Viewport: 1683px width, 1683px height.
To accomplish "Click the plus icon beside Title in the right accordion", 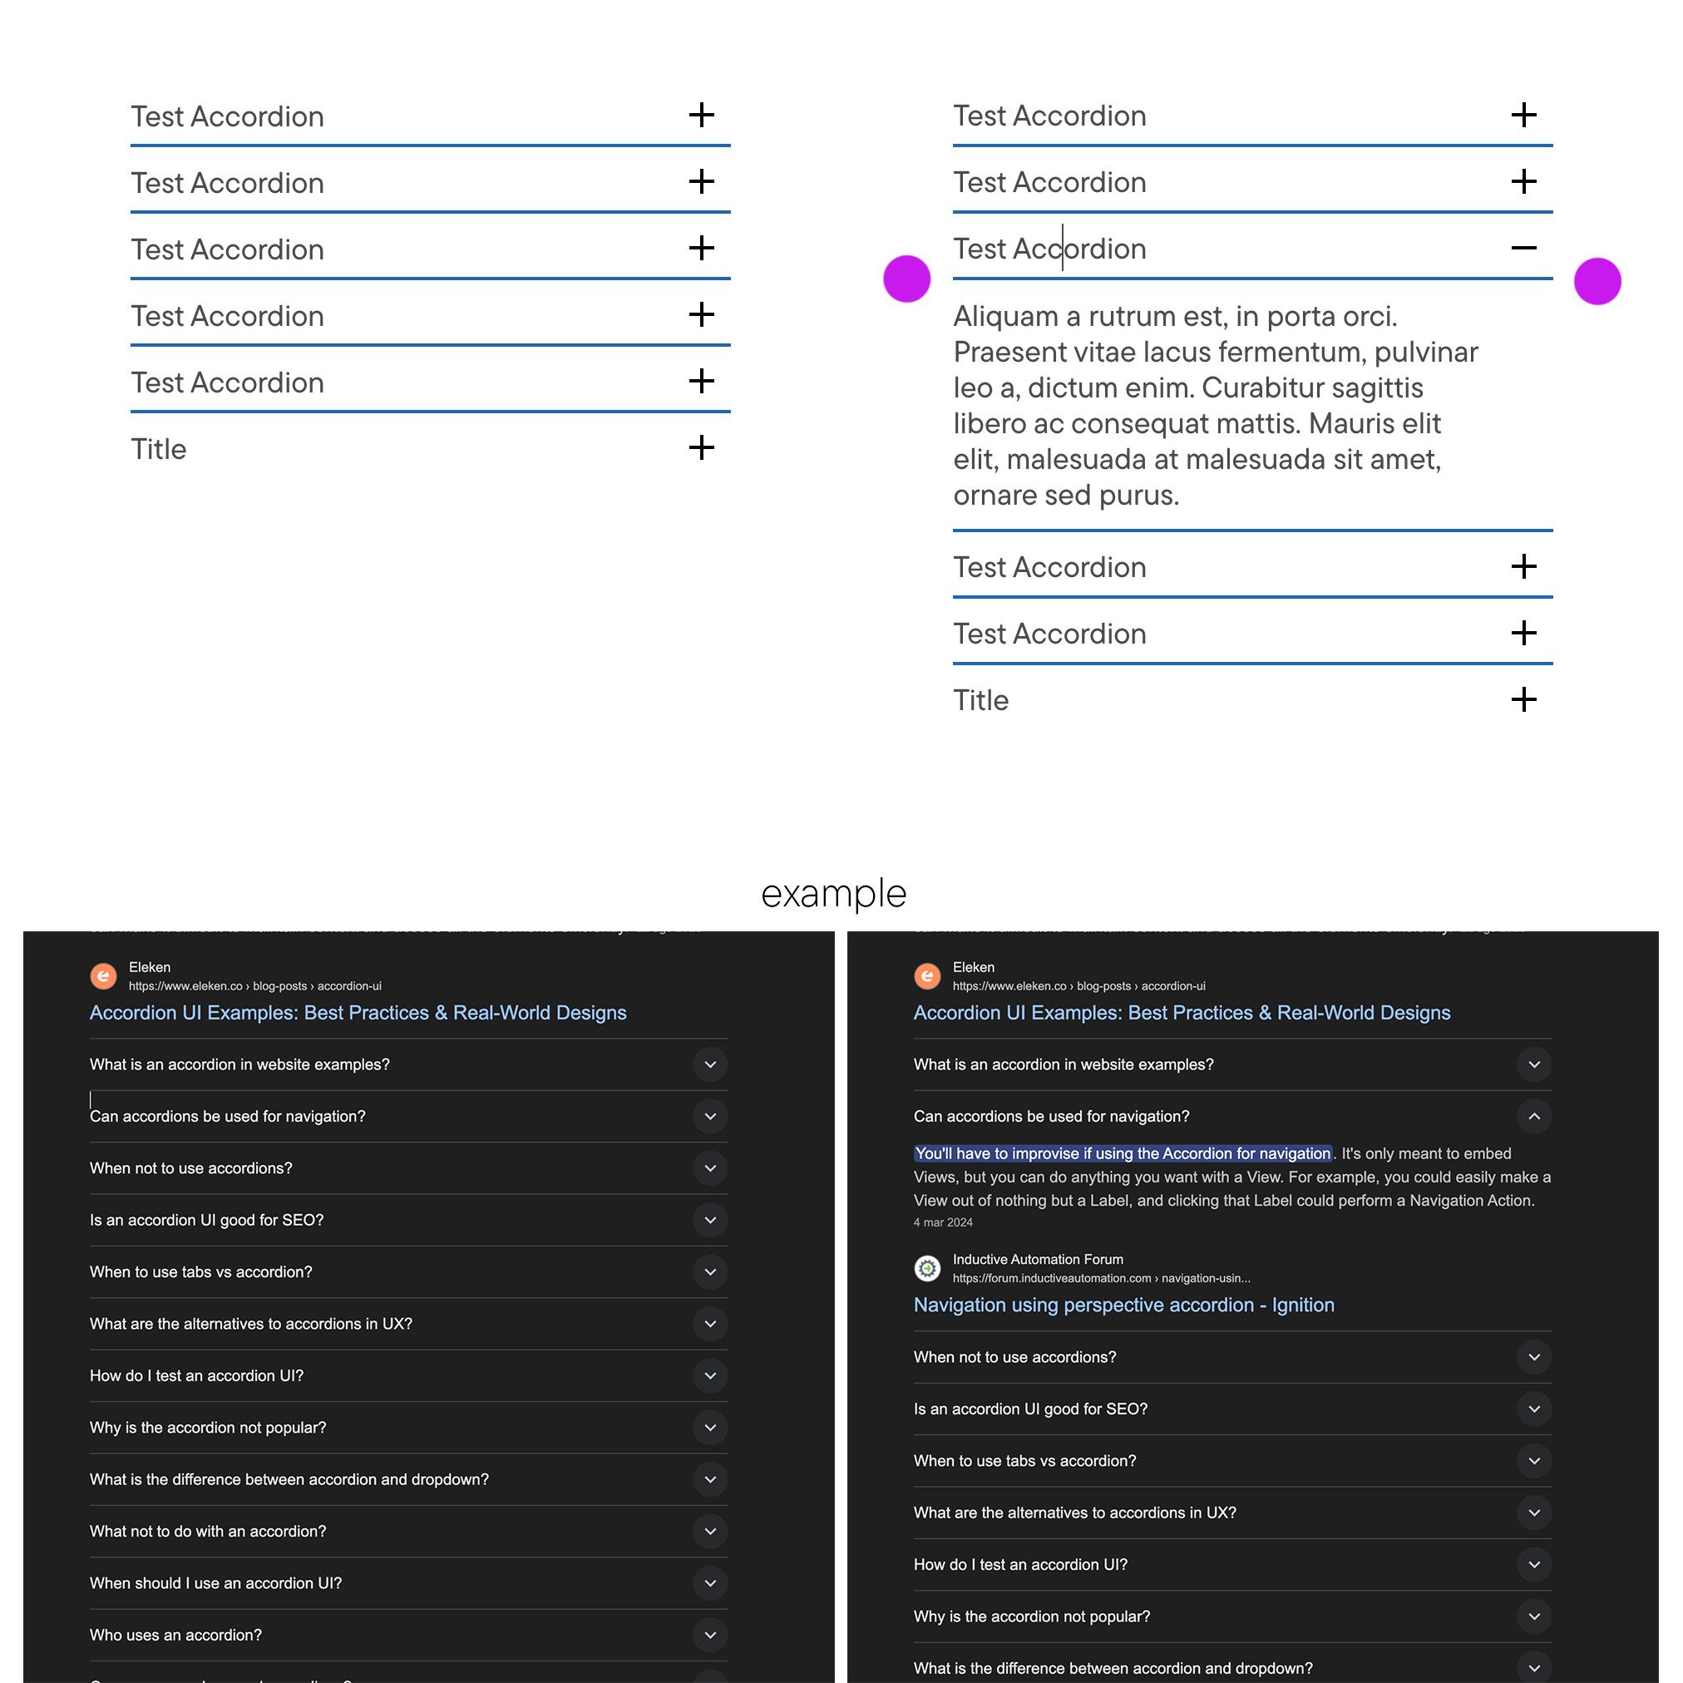I will click(x=1523, y=699).
